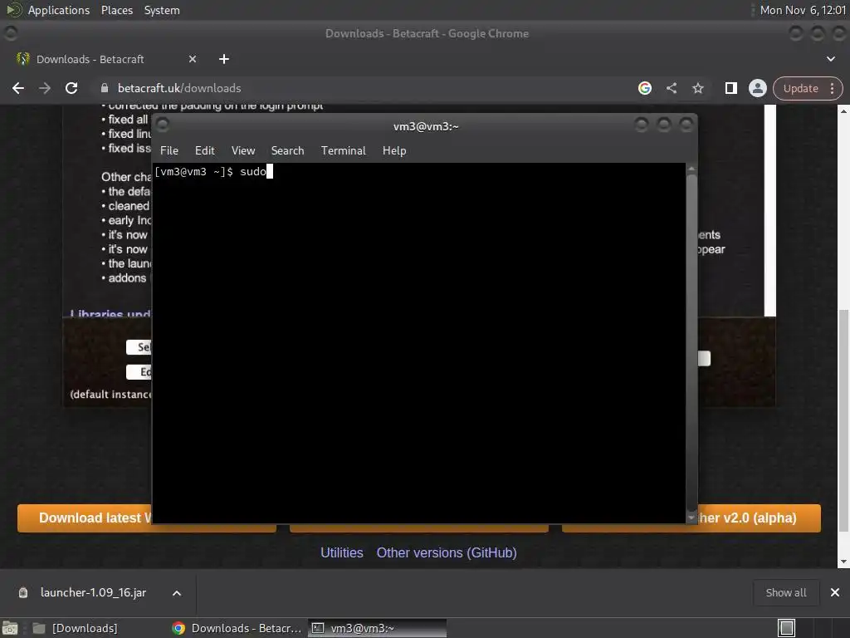Screen dimensions: 850x638
Task: Reload the Betacraft downloads page
Action: (71, 88)
